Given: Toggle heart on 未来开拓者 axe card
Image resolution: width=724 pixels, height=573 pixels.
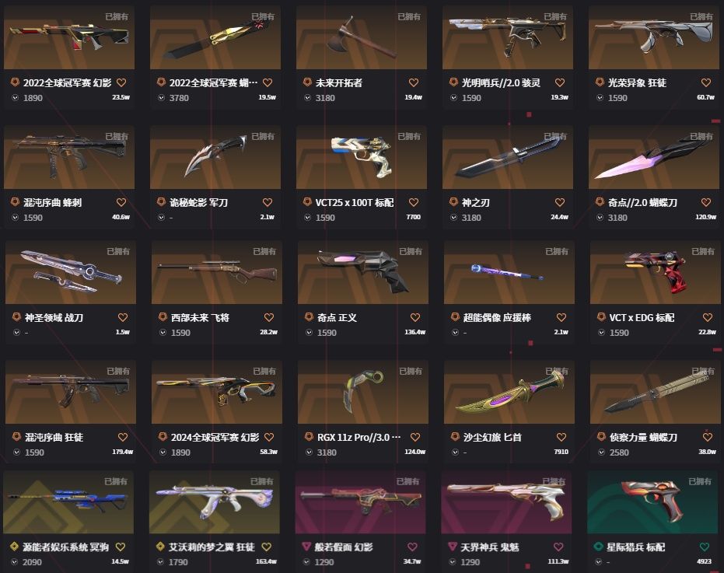Looking at the screenshot, I should point(414,82).
